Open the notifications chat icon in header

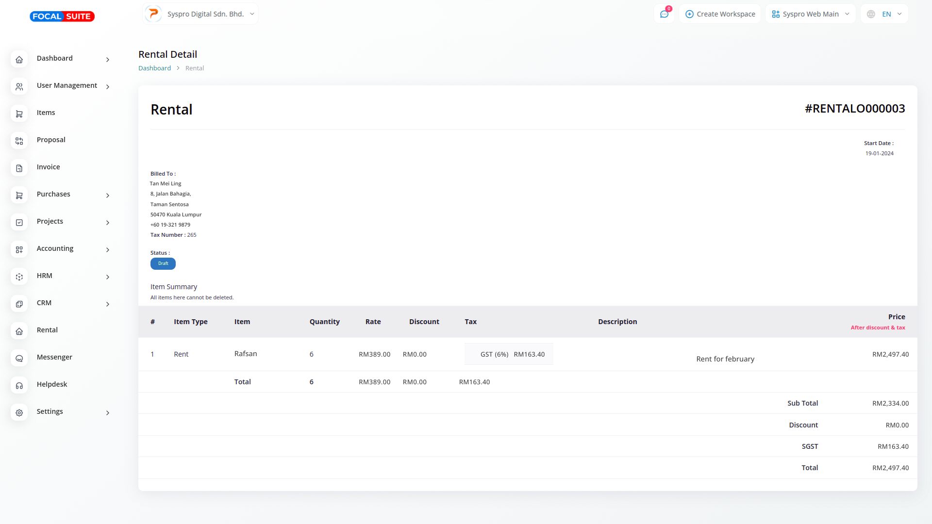pyautogui.click(x=664, y=14)
